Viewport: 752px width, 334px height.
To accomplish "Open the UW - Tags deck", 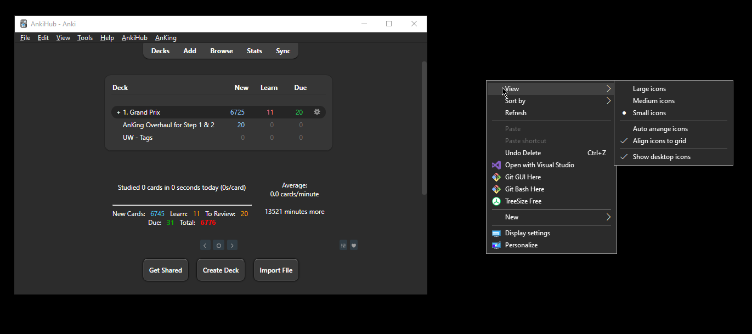I will (x=138, y=138).
